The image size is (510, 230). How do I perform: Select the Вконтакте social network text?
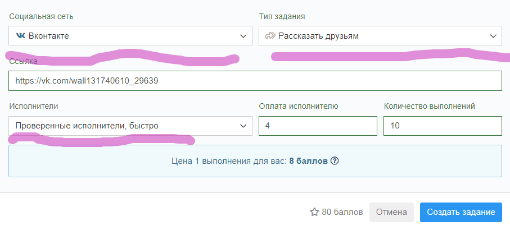click(48, 36)
